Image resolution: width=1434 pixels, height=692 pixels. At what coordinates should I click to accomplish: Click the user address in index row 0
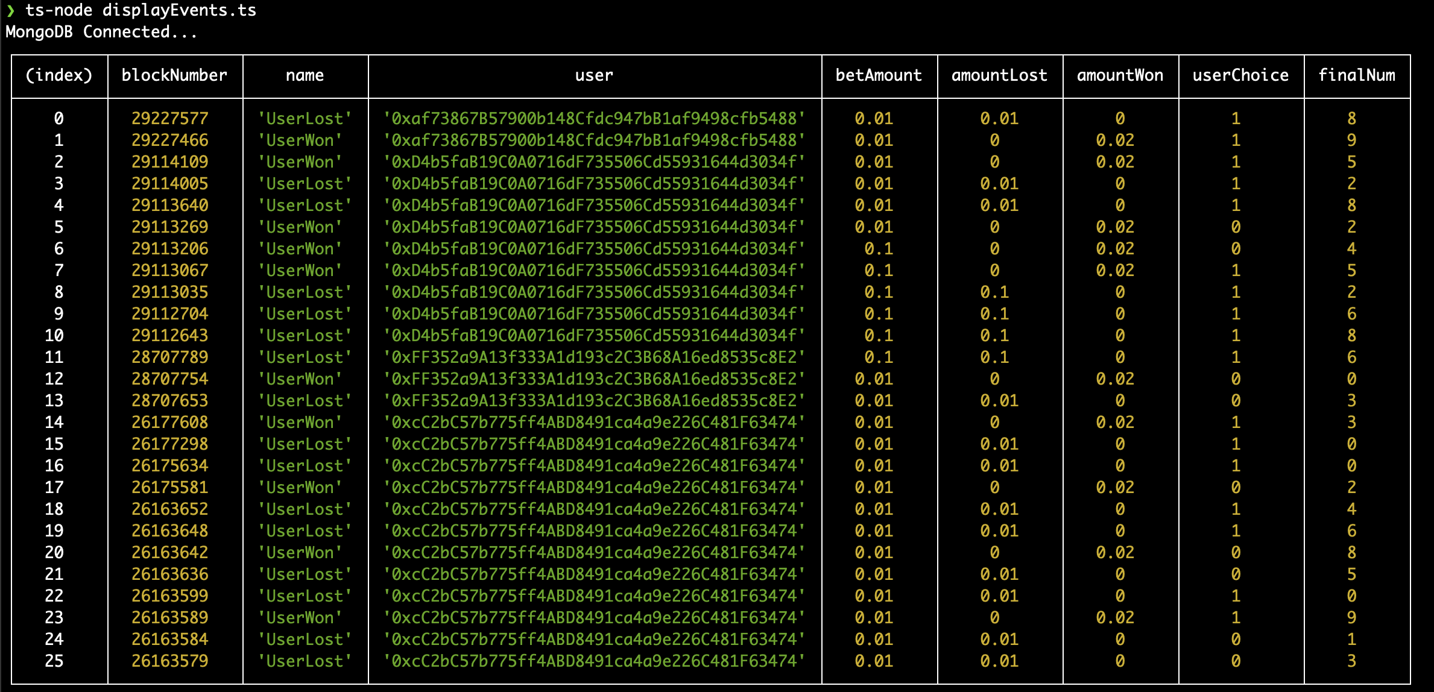(594, 119)
